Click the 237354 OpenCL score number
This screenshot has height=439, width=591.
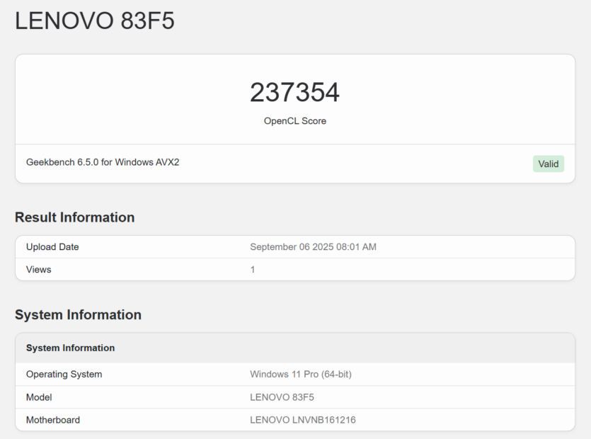point(294,92)
